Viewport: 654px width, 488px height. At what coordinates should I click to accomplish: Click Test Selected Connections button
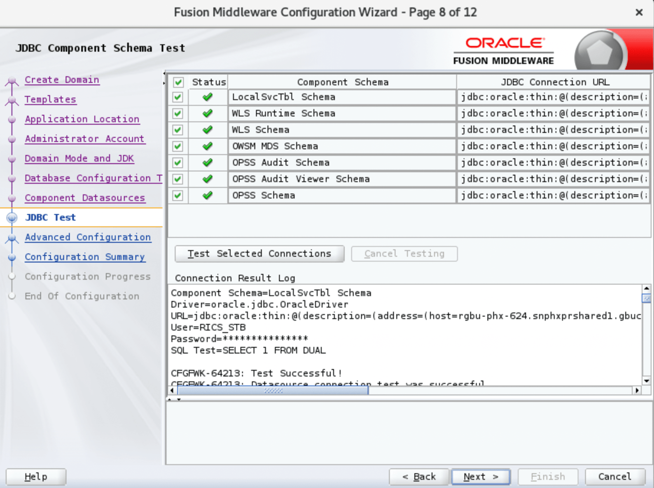click(259, 254)
